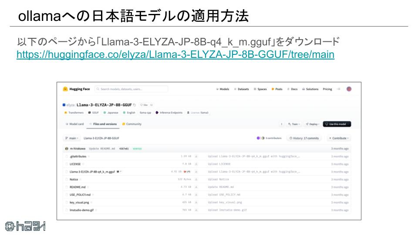This screenshot has height=235, width=418.
Task: Open the LICENSE file
Action: click(x=75, y=164)
